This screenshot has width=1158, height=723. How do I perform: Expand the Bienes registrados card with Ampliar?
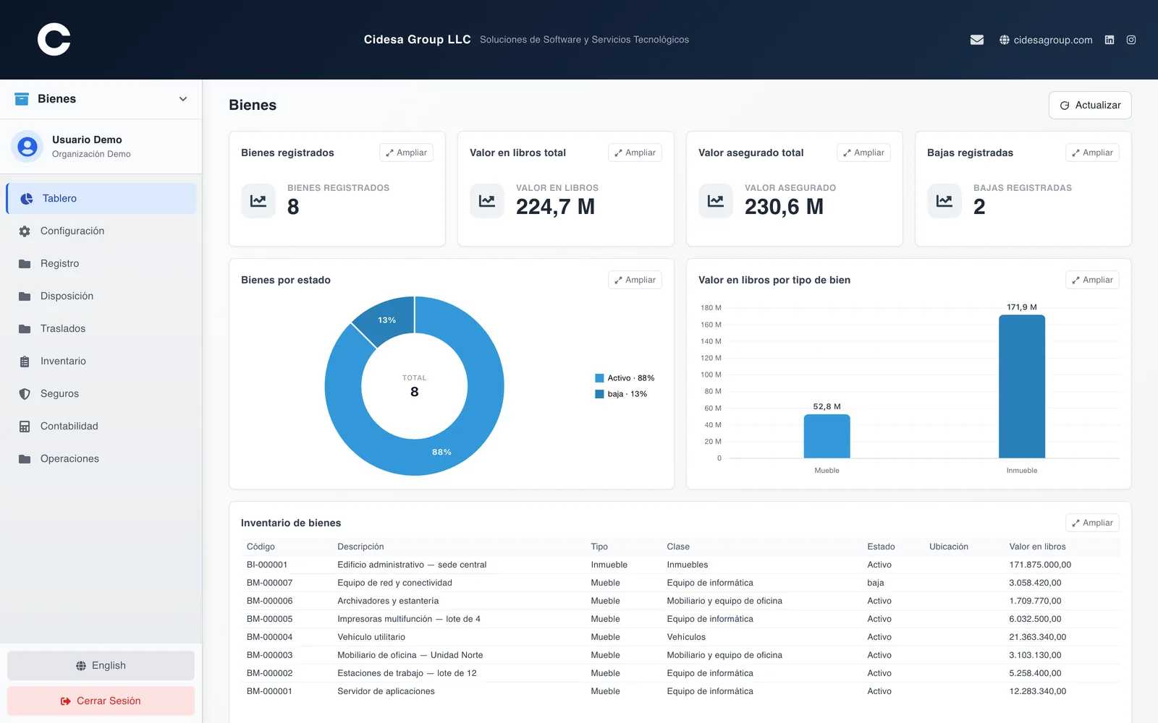406,153
